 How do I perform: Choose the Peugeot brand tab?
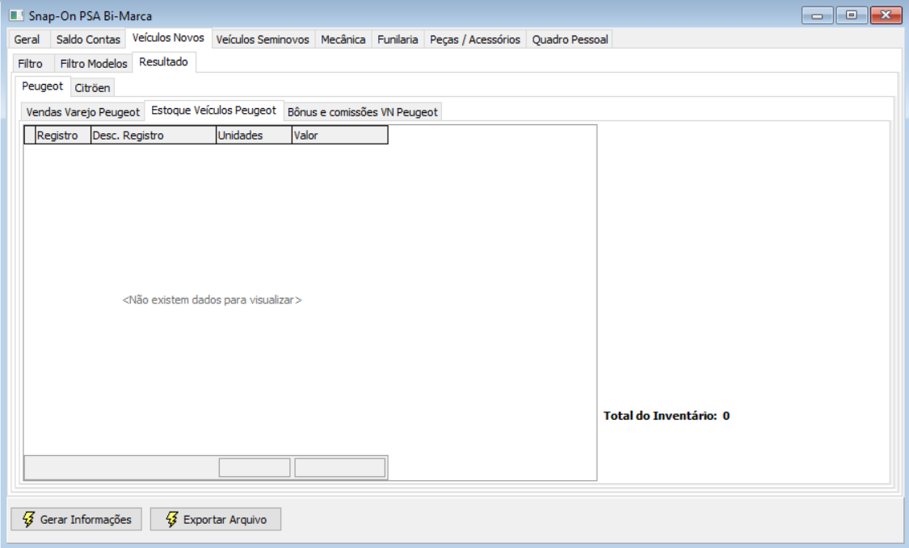42,86
